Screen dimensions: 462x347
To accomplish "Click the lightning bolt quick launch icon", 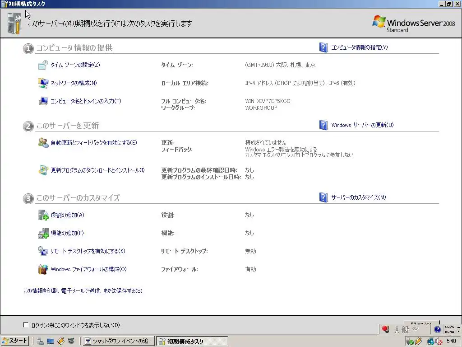I will pyautogui.click(x=61, y=341).
